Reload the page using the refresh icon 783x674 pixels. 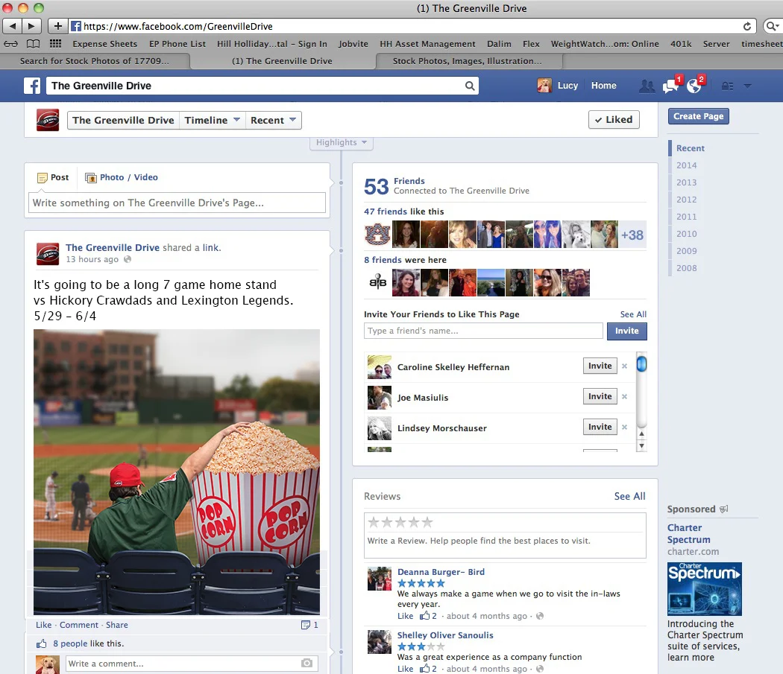tap(747, 27)
